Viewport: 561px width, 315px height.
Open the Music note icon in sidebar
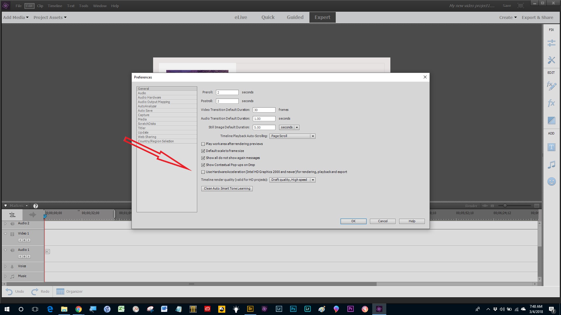click(x=551, y=164)
